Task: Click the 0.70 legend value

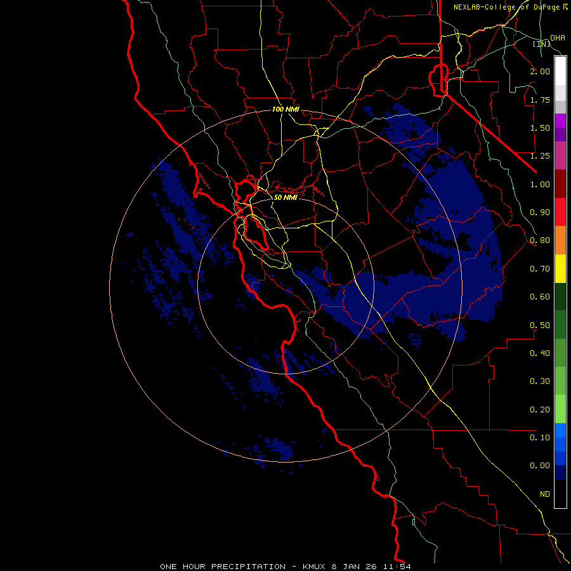Action: (540, 269)
